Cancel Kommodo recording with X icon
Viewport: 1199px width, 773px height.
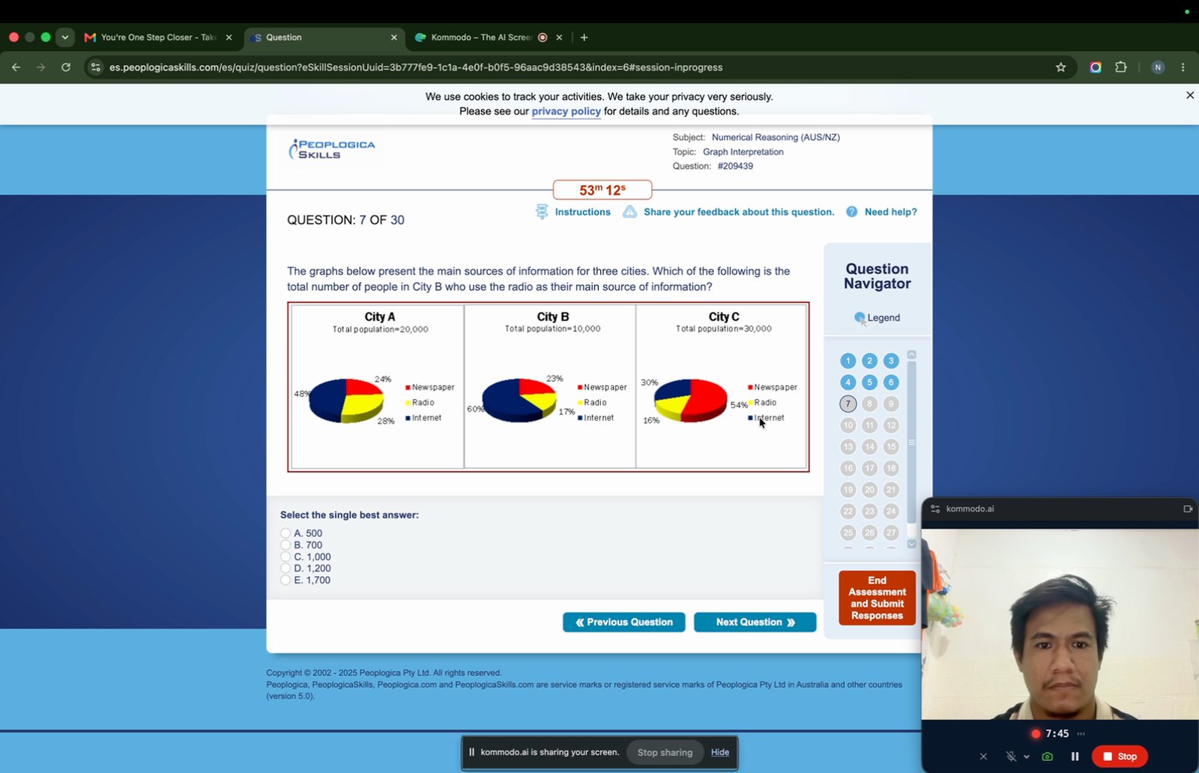[983, 757]
